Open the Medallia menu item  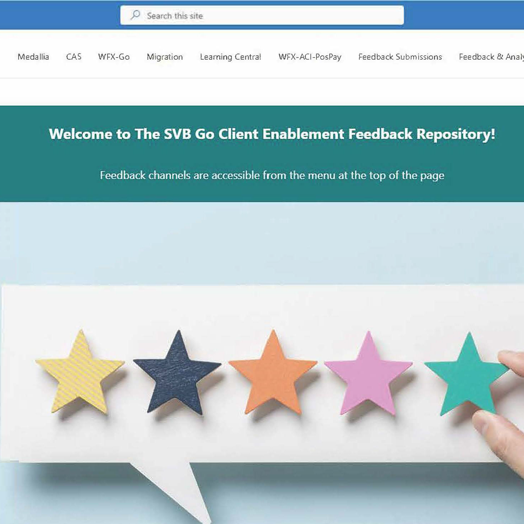[x=33, y=57]
